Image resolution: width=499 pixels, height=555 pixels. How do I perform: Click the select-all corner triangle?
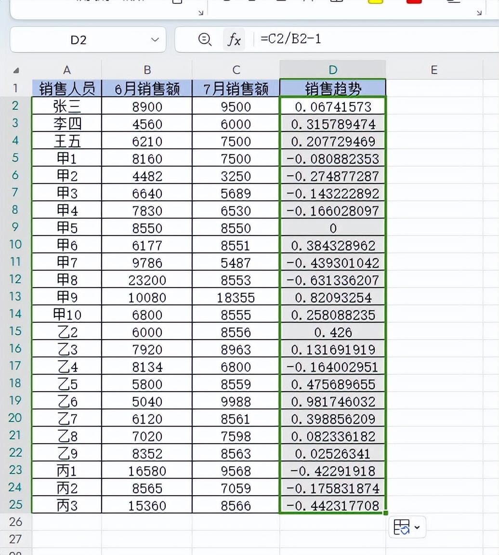pos(16,70)
